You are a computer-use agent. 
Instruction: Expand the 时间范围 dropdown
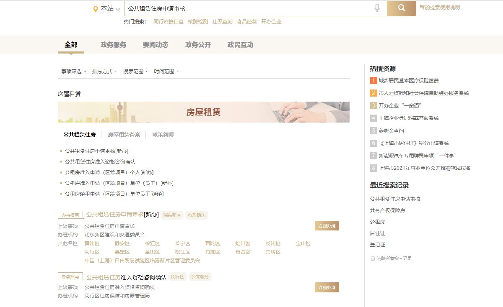(x=166, y=72)
